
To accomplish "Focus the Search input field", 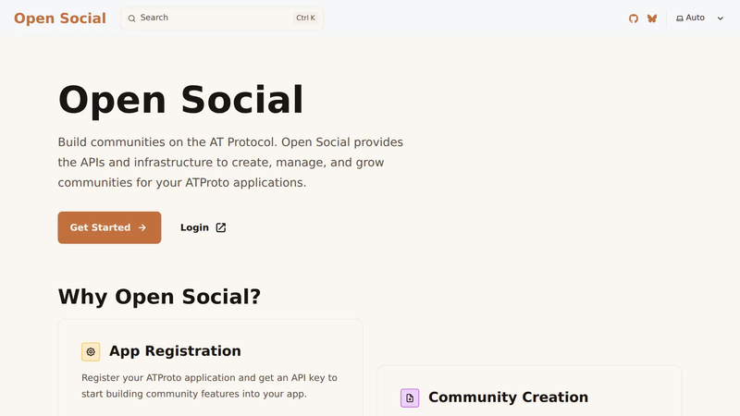I will click(222, 18).
